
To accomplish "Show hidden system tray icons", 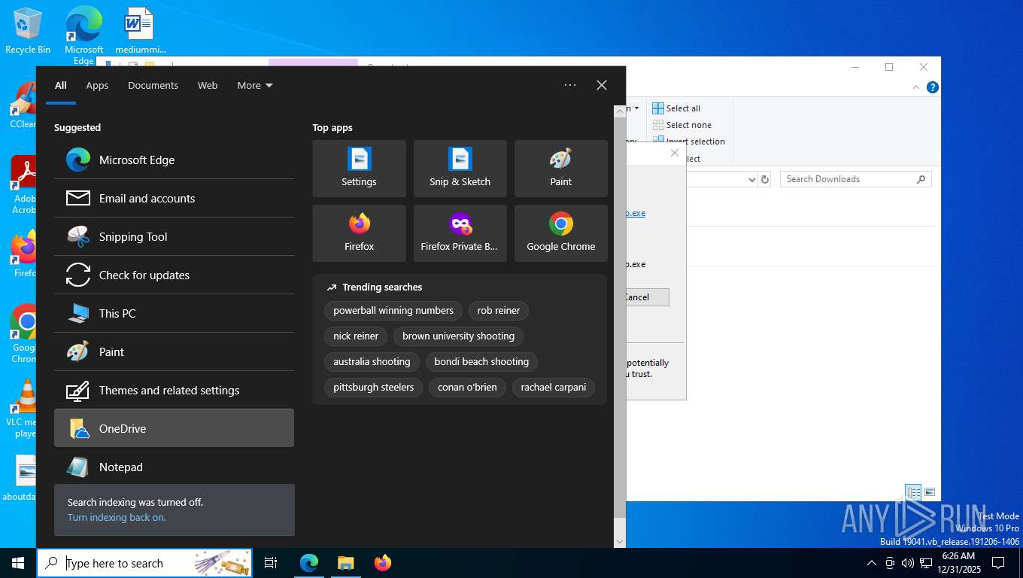I will pyautogui.click(x=872, y=563).
